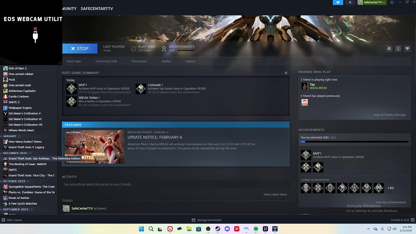Click the Achievements gear icon in the play bar

(x=164, y=48)
